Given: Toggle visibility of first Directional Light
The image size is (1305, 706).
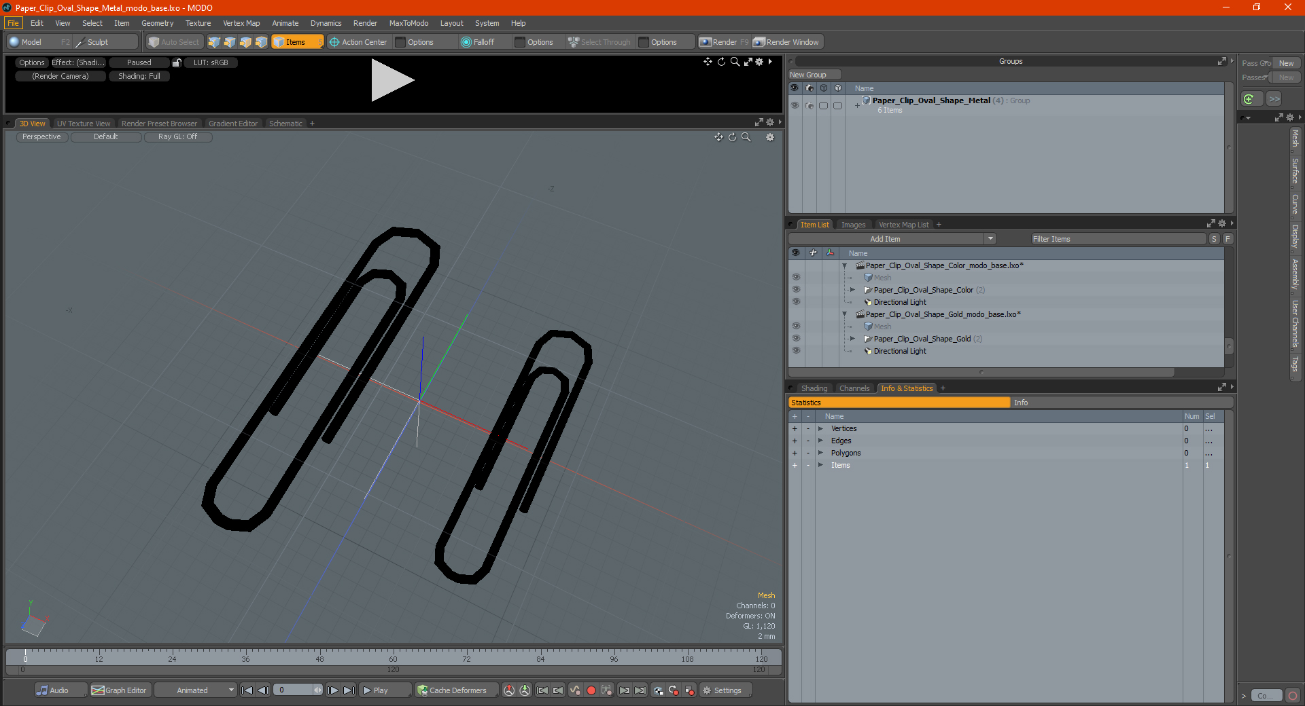Looking at the screenshot, I should tap(796, 302).
